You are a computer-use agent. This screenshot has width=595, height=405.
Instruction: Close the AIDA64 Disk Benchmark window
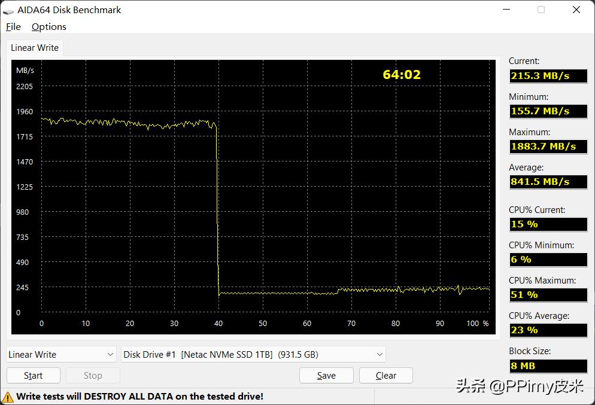tap(576, 10)
